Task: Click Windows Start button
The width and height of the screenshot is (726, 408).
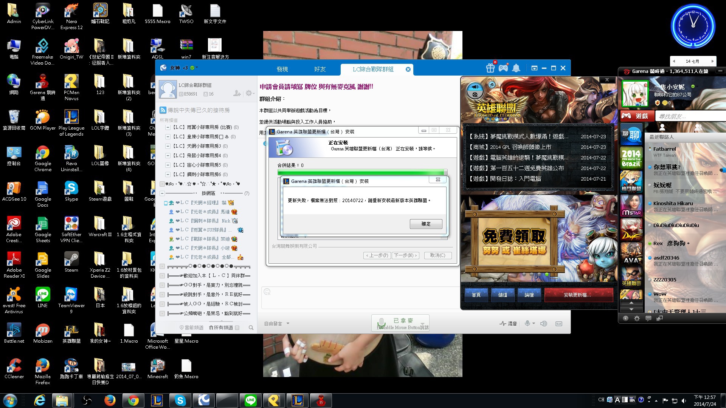Action: (10, 400)
